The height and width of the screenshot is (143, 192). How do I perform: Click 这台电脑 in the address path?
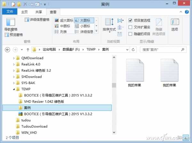tap(49, 49)
